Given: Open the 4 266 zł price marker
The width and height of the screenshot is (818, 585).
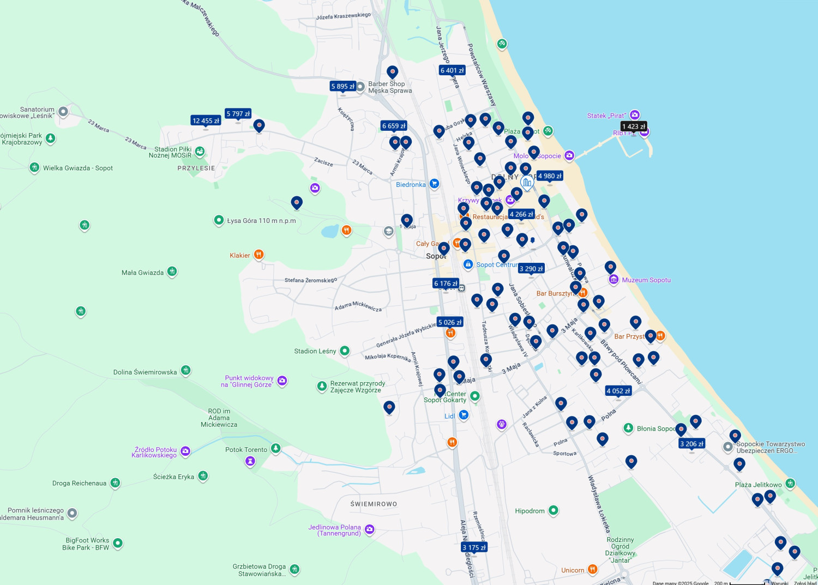Looking at the screenshot, I should pos(521,214).
